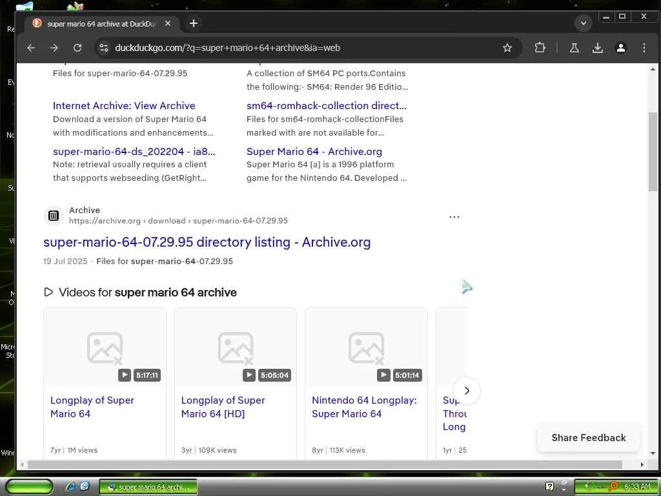Open Longplay of Super Mario 64 thumbnail 5:17:11
Viewport: 661px width, 496px height.
pos(105,348)
